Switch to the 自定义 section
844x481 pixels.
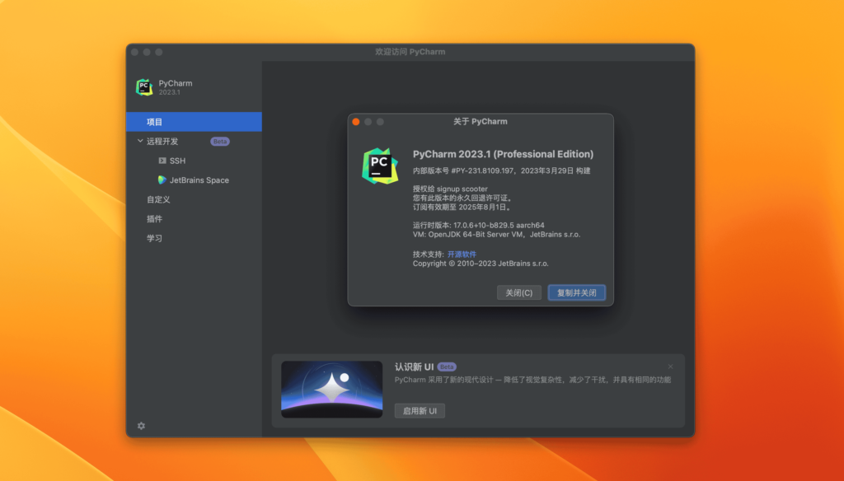pyautogui.click(x=157, y=199)
